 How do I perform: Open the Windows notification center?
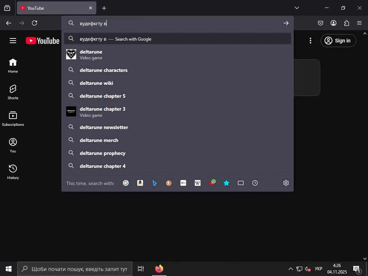tap(356, 269)
